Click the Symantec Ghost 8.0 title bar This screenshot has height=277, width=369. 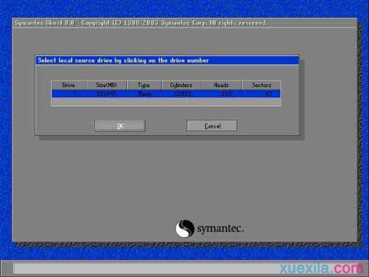[x=184, y=23]
